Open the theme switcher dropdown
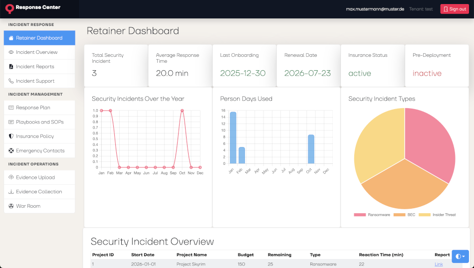Image resolution: width=474 pixels, height=268 pixels. (460, 257)
